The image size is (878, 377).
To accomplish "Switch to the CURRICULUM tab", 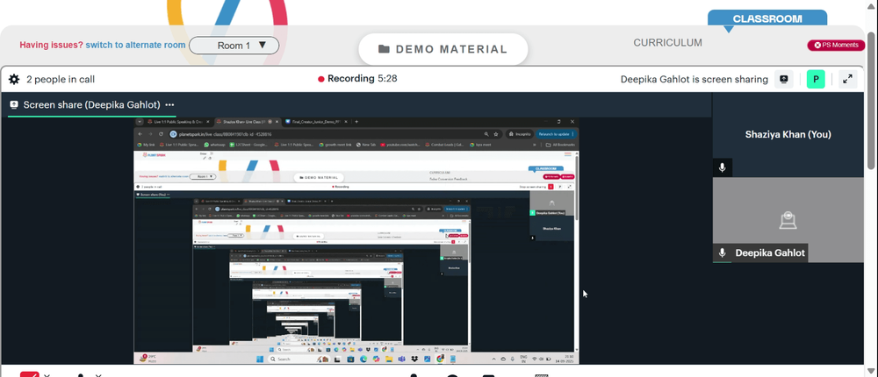I will 667,42.
